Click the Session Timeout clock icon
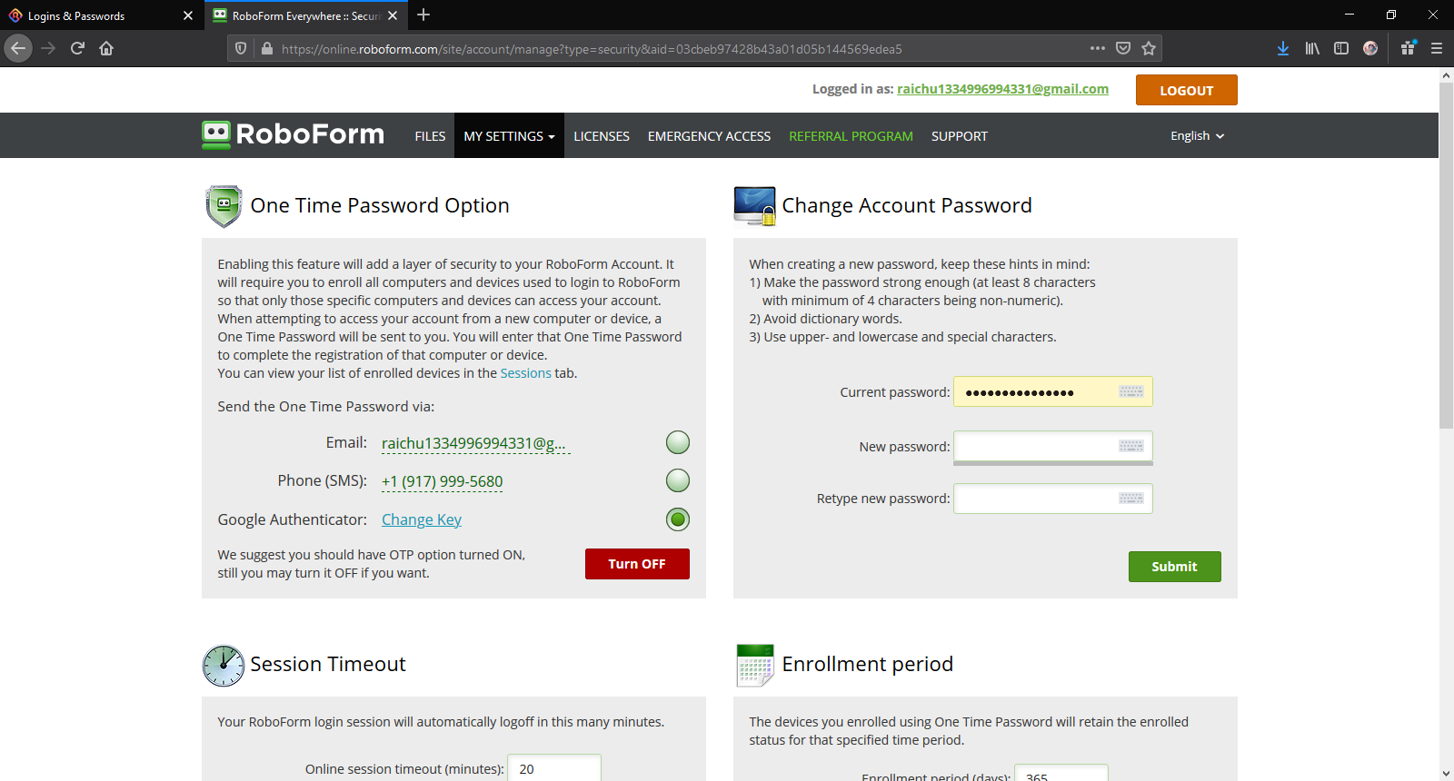 224,666
